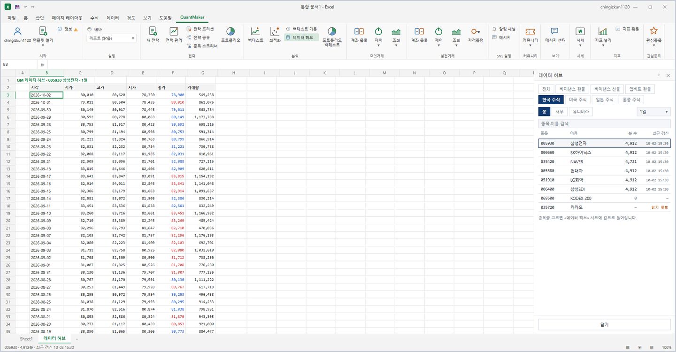Select SK하이닉스 in the stock list
676x352 pixels.
604,153
